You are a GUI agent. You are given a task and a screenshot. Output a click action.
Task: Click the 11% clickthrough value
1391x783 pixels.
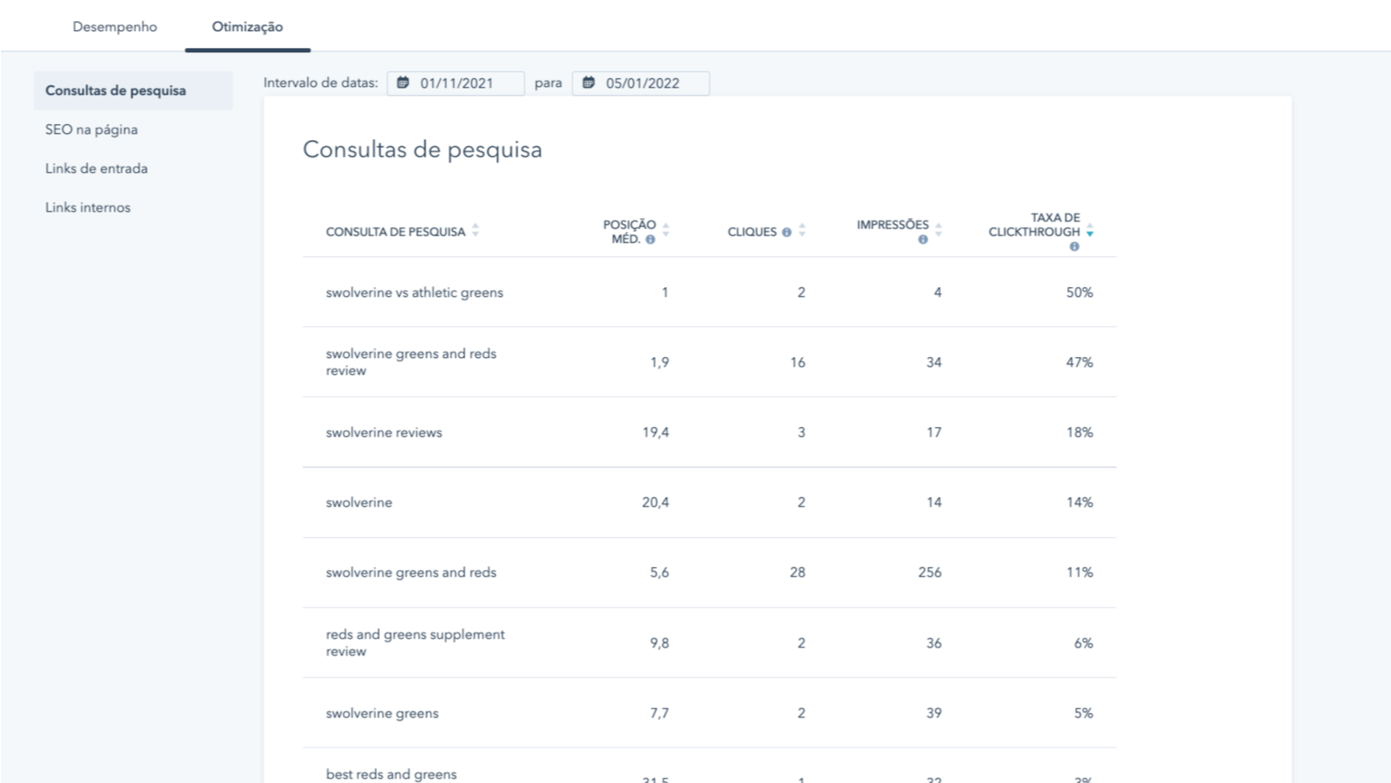pos(1079,572)
